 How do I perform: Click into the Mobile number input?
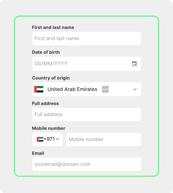click(x=104, y=139)
